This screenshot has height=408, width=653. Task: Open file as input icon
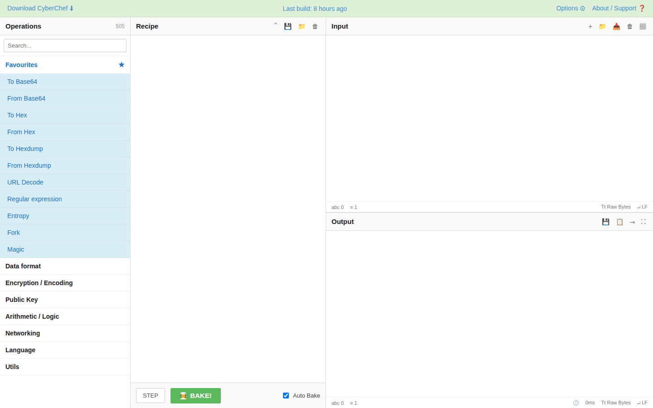(616, 26)
